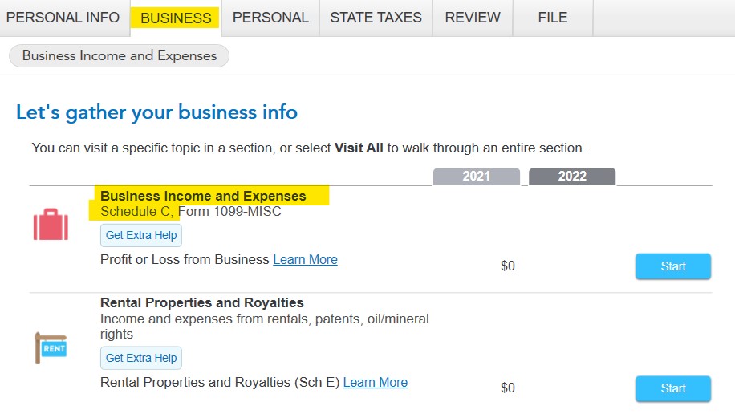Click the Rental Properties and Royalties heading
Screen dimensions: 735x414
(202, 303)
